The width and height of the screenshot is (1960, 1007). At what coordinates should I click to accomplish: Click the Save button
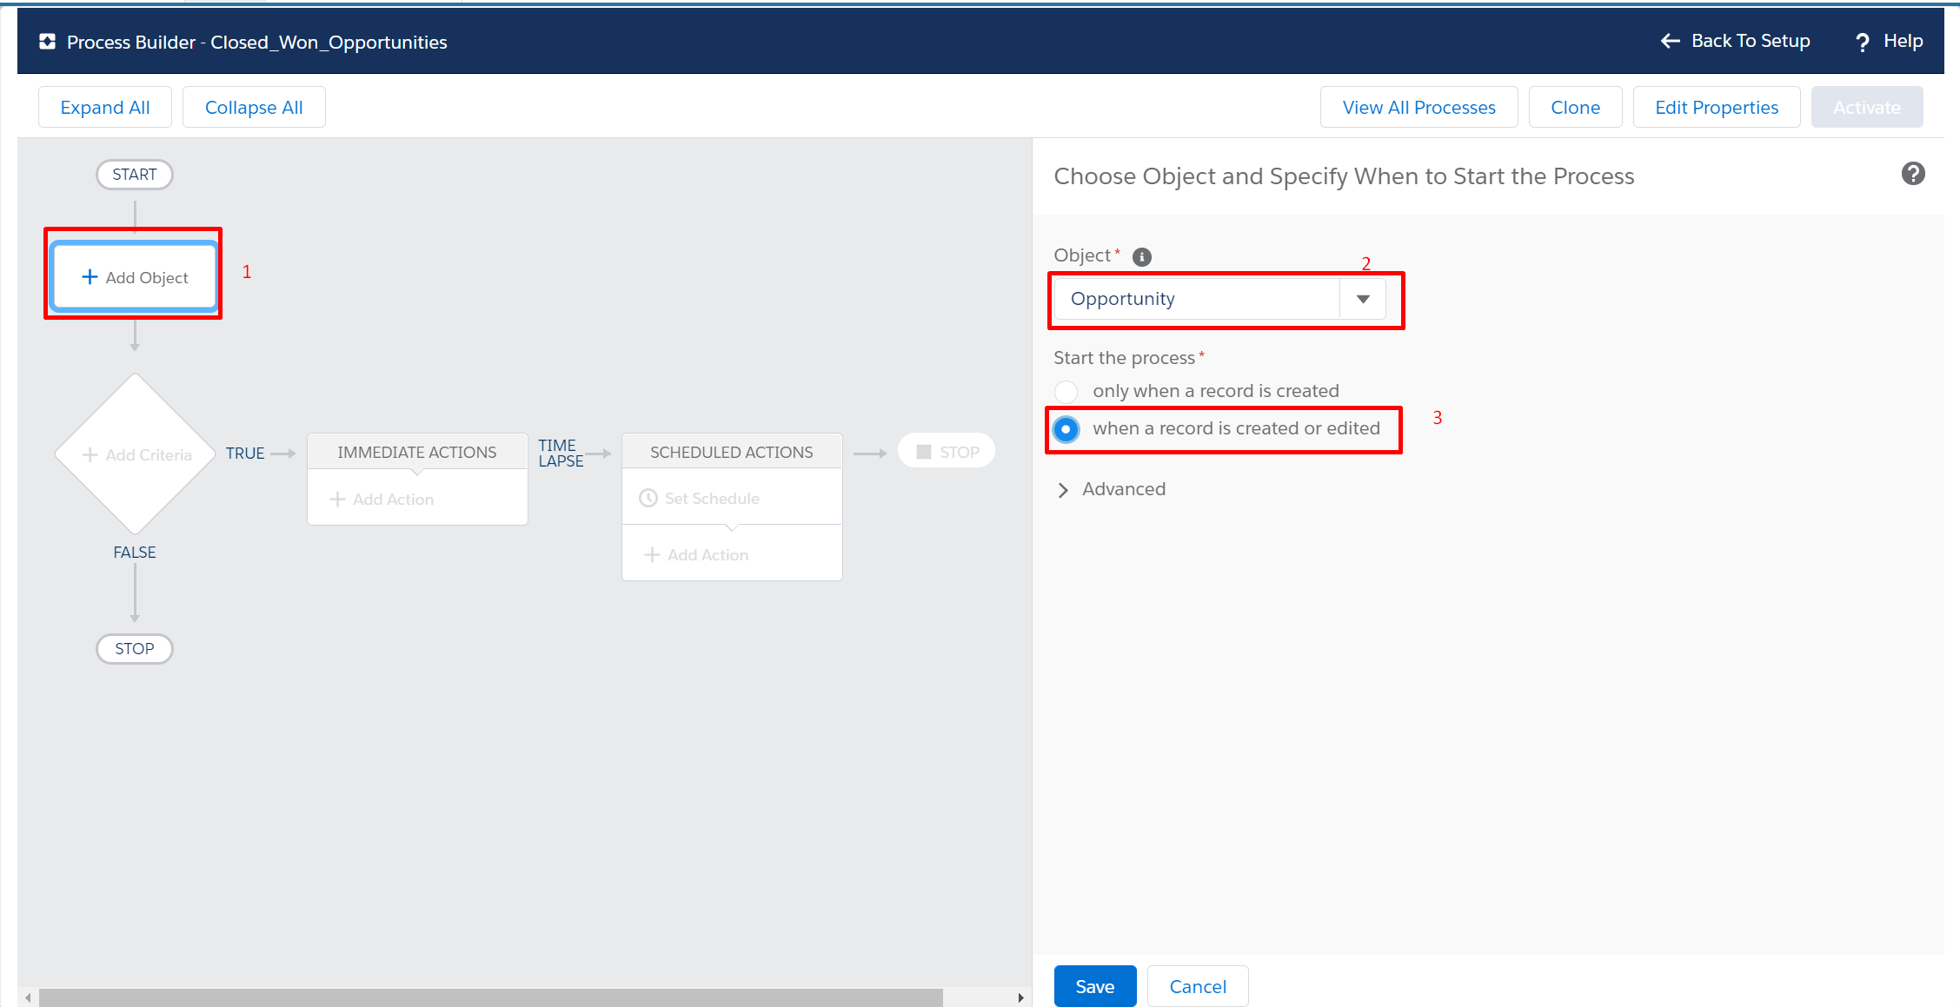pos(1094,986)
